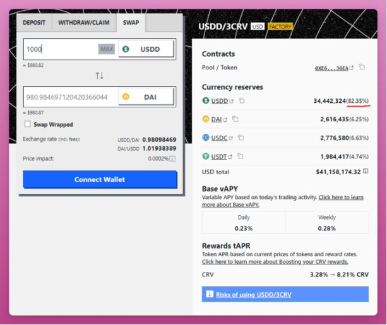Click the USDC reserve token link
The image size is (387, 325).
(220, 138)
